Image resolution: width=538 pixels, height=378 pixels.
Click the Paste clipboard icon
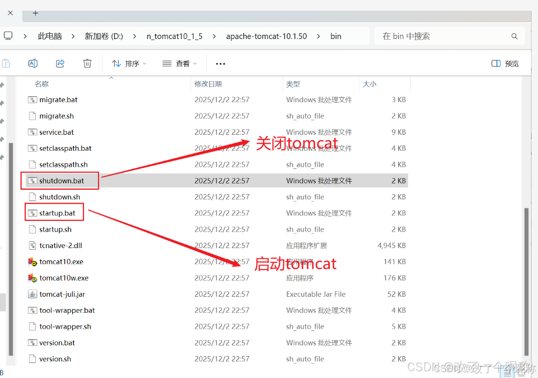pos(6,64)
